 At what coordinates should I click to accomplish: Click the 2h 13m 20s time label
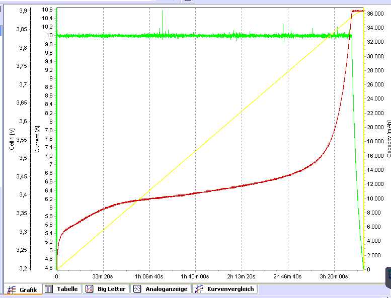(x=242, y=276)
